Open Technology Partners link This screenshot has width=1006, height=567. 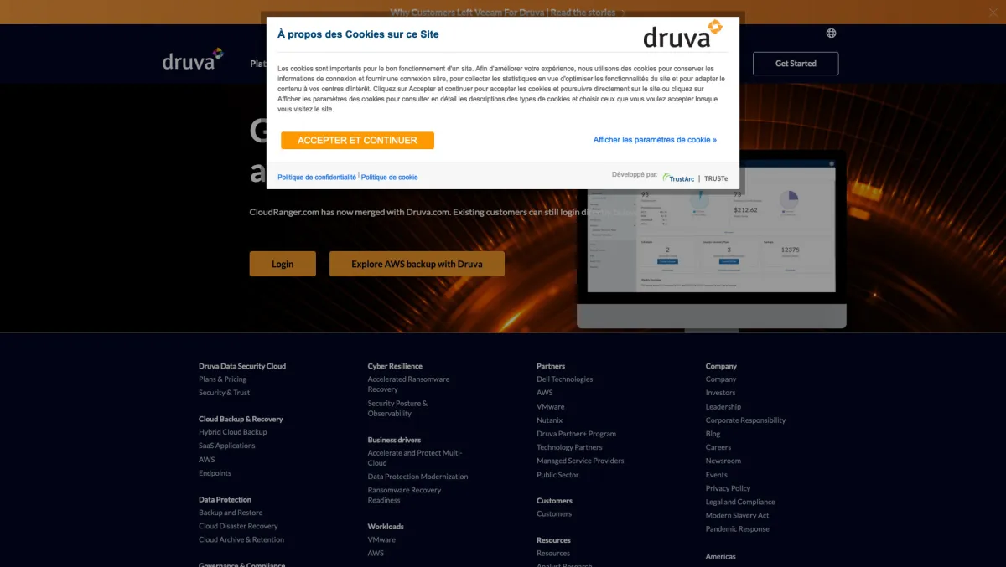[569, 447]
